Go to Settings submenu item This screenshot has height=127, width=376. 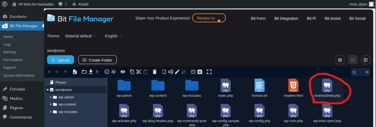[10, 52]
